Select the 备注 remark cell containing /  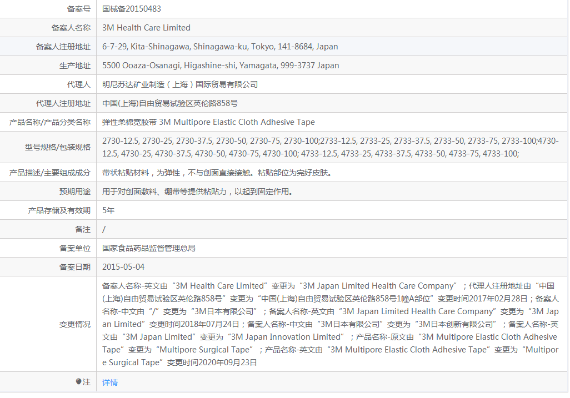click(102, 229)
